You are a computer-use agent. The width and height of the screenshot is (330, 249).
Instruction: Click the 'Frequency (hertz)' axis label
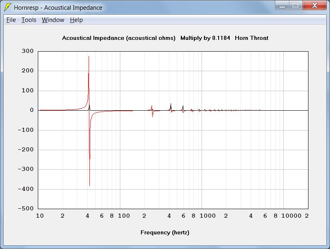pyautogui.click(x=165, y=233)
